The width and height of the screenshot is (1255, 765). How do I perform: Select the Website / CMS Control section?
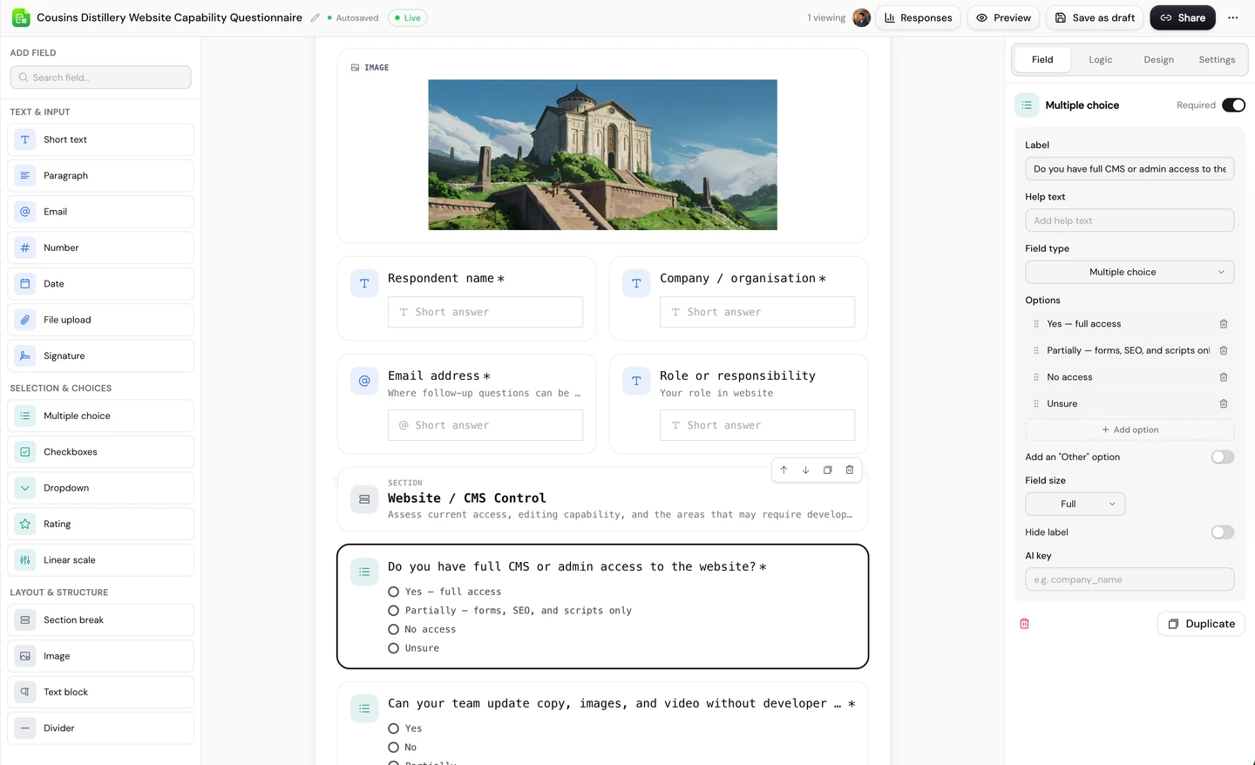[x=603, y=499]
